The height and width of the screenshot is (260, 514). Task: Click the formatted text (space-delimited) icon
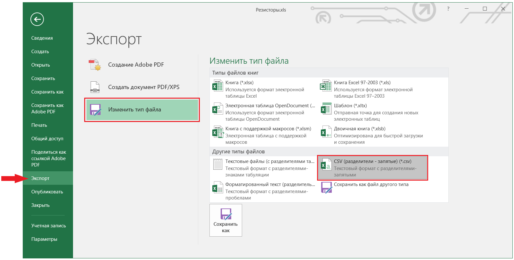pyautogui.click(x=218, y=188)
